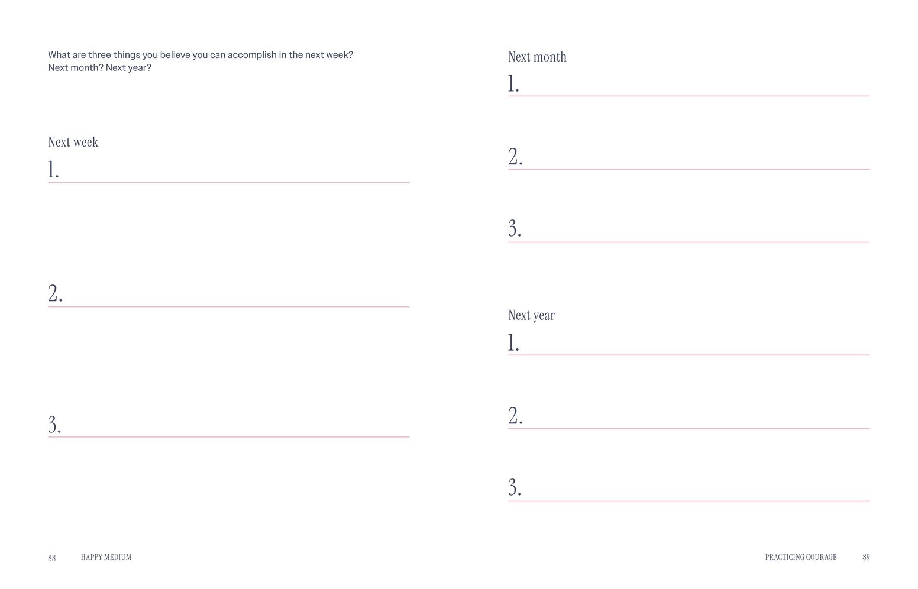Click the numeral 2 under Next month

[x=515, y=157]
